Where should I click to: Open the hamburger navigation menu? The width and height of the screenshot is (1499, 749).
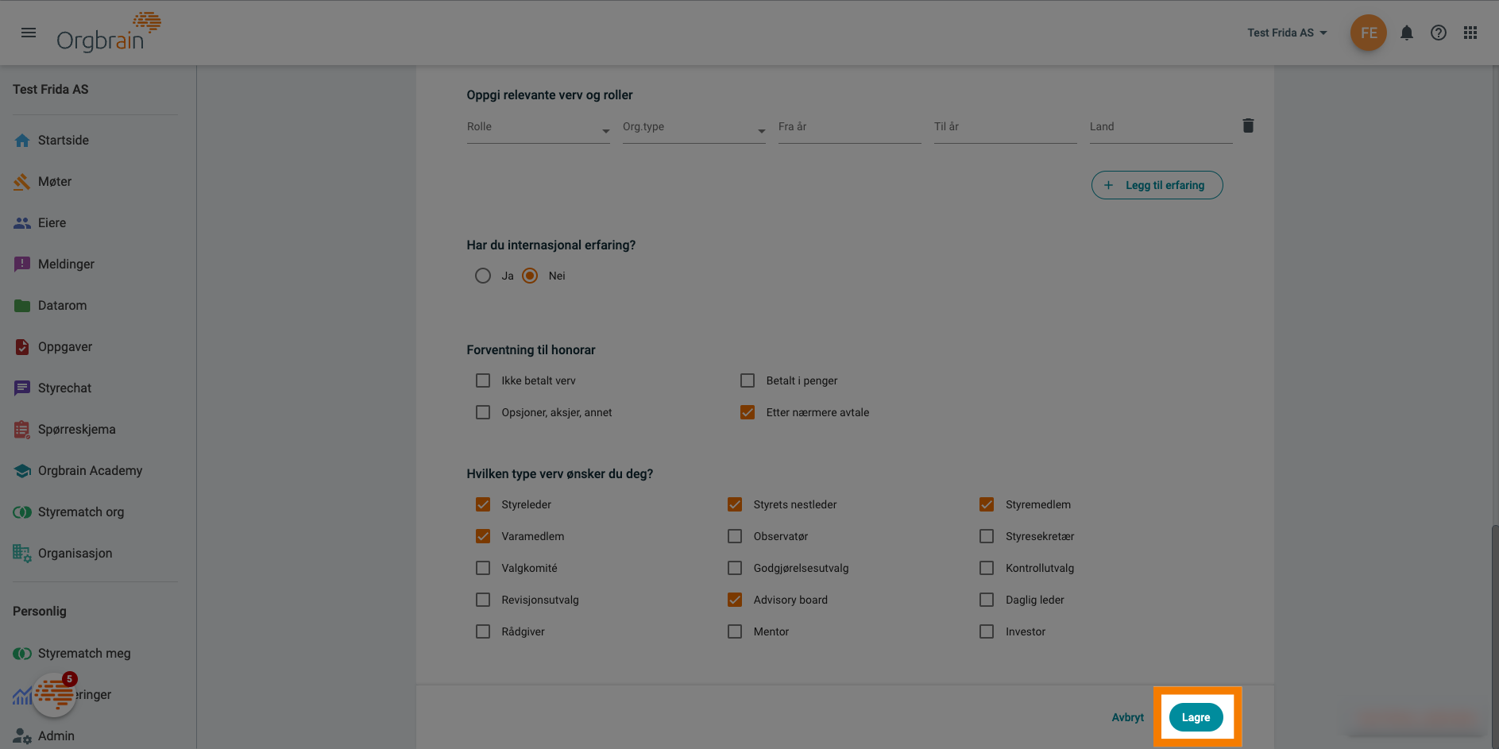(x=29, y=33)
